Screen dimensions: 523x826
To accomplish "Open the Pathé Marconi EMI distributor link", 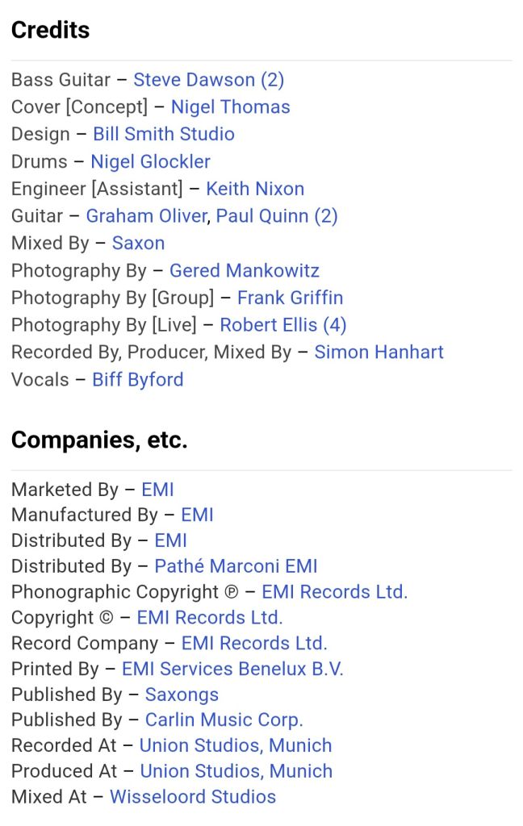I will click(236, 565).
